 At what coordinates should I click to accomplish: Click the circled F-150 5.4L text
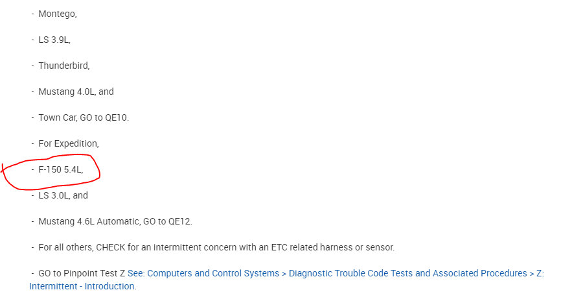pos(60,169)
